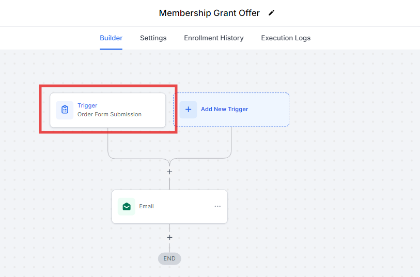Viewport: 420px width, 277px height.
Task: Click the clipboard icon on Trigger card
Action: click(65, 110)
